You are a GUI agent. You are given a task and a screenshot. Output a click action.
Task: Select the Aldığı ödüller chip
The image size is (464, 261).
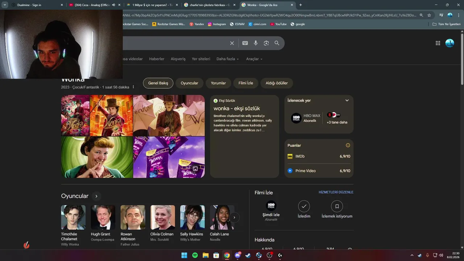tap(277, 83)
